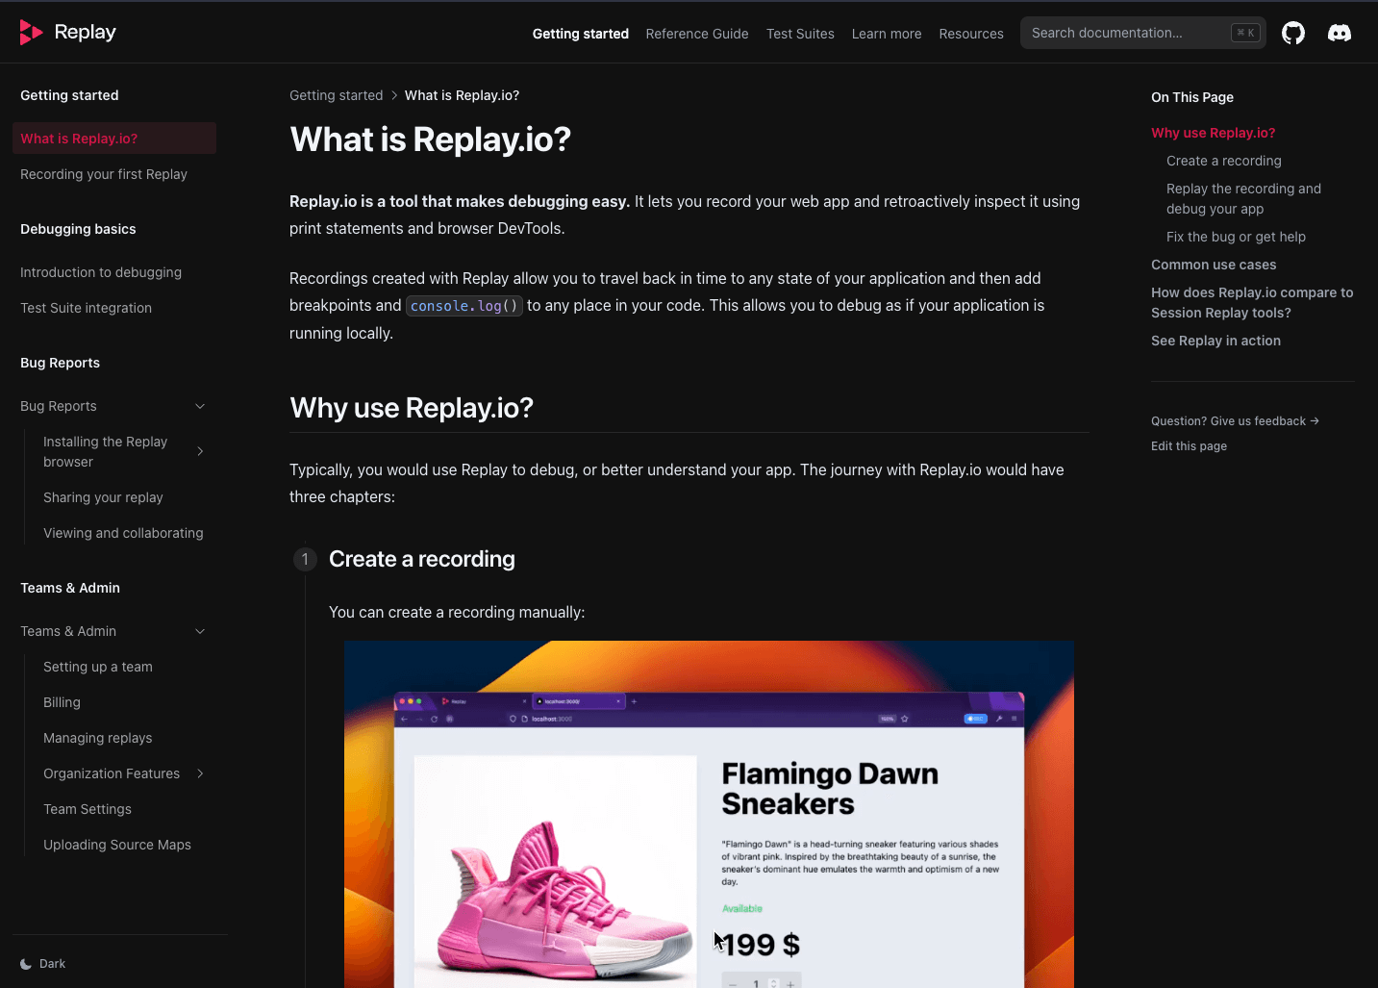The width and height of the screenshot is (1378, 988).
Task: Click Getting started breadcrumb link
Action: [336, 95]
